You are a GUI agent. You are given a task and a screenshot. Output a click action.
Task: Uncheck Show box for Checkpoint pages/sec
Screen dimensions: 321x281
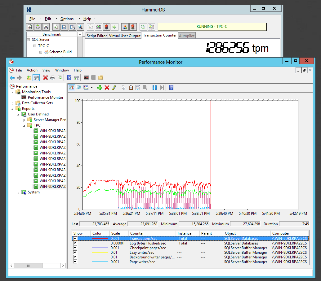pos(75,248)
